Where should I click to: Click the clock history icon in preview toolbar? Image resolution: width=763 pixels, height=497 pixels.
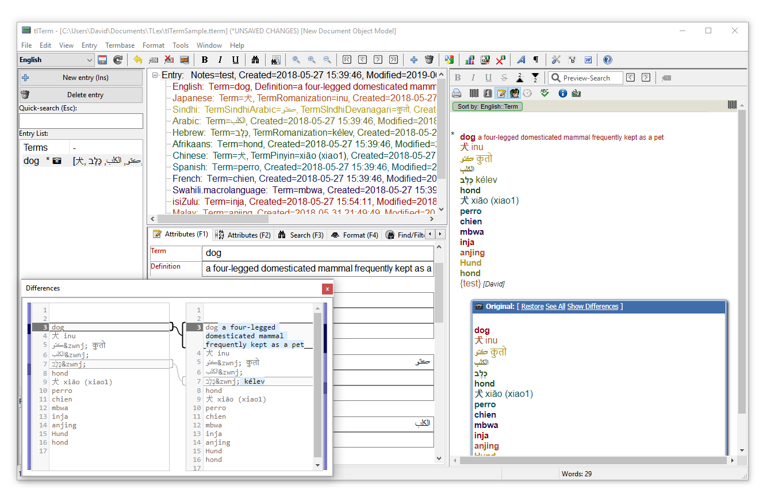pos(527,93)
